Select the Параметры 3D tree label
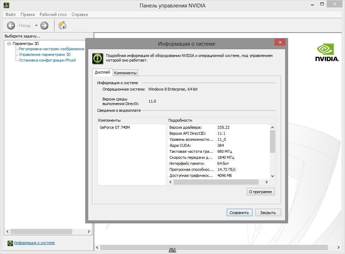This screenshot has height=254, width=345. (26, 44)
